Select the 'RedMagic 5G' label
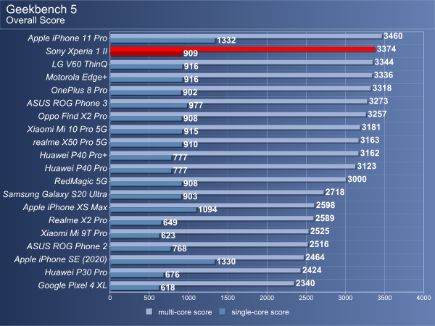Image resolution: width=435 pixels, height=326 pixels. pos(80,181)
